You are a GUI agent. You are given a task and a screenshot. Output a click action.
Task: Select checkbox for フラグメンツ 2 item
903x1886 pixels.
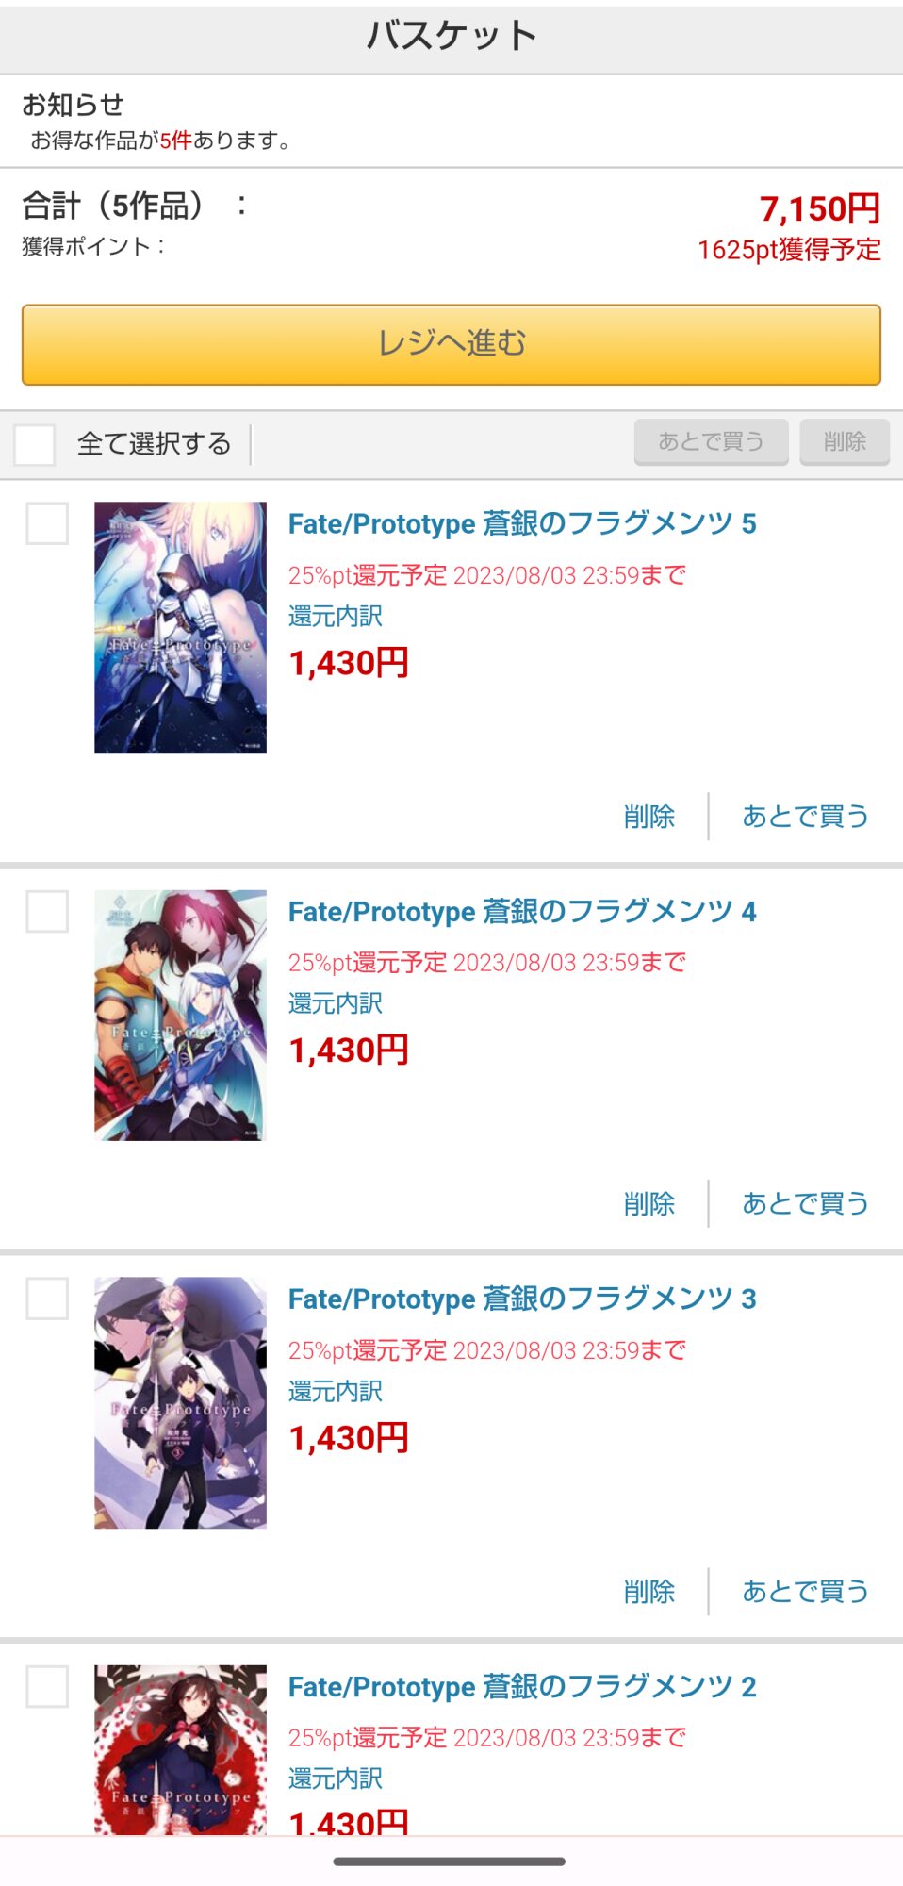pyautogui.click(x=47, y=1686)
